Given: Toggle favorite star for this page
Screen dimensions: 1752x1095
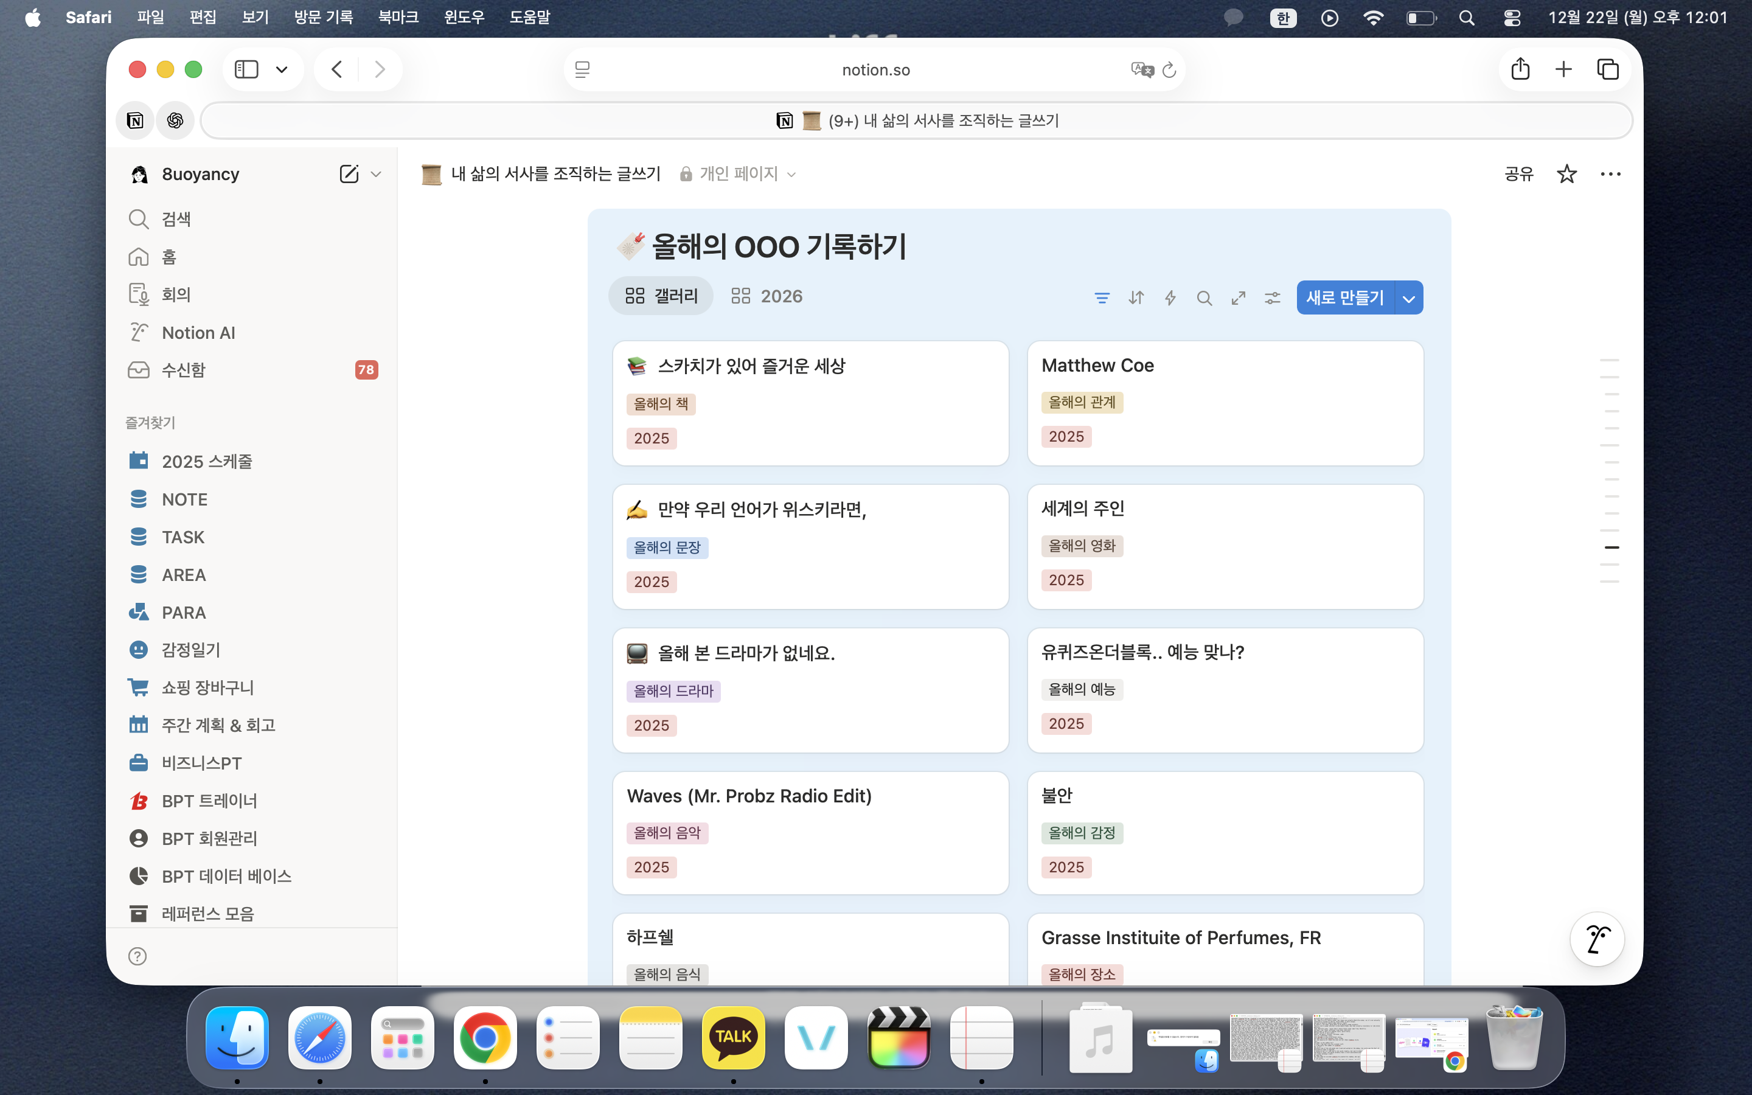Looking at the screenshot, I should [x=1566, y=174].
